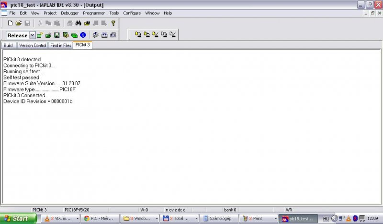Open the Tools menu

114,13
